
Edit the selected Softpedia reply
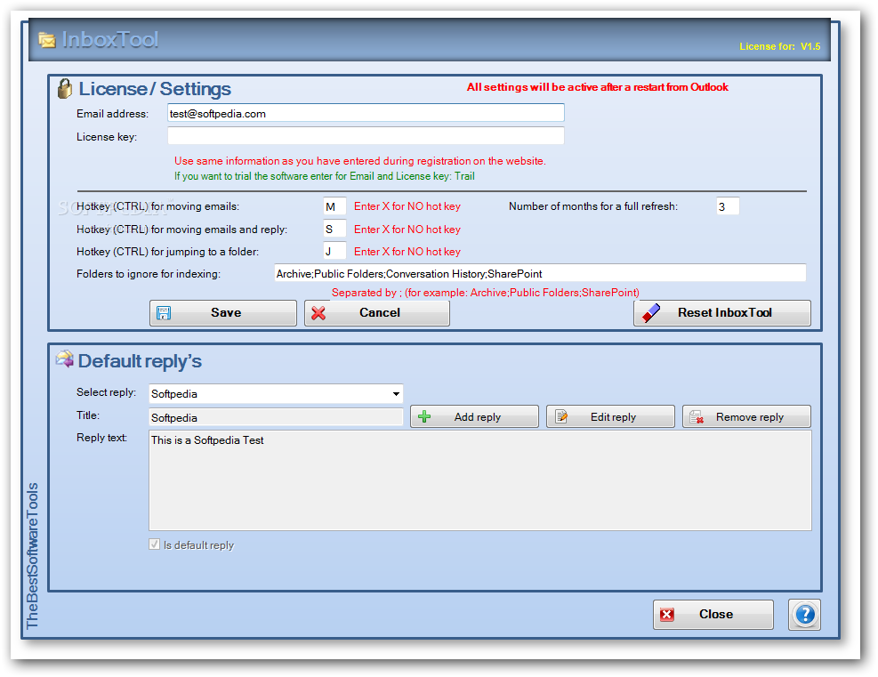(610, 416)
